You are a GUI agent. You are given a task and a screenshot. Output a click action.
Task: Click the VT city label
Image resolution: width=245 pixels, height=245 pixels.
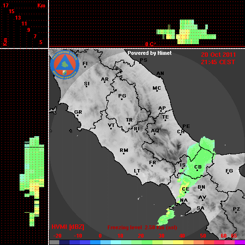111,125
